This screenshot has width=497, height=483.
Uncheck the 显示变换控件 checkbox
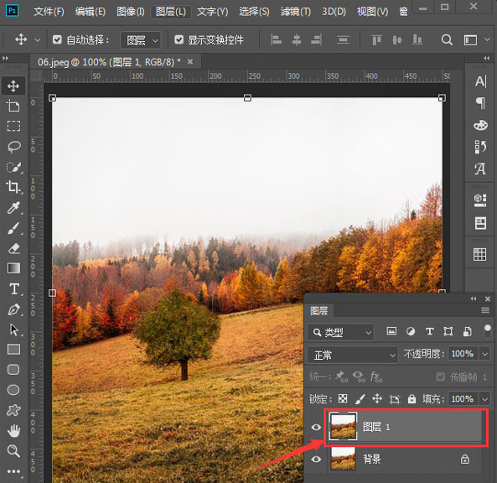click(x=179, y=40)
